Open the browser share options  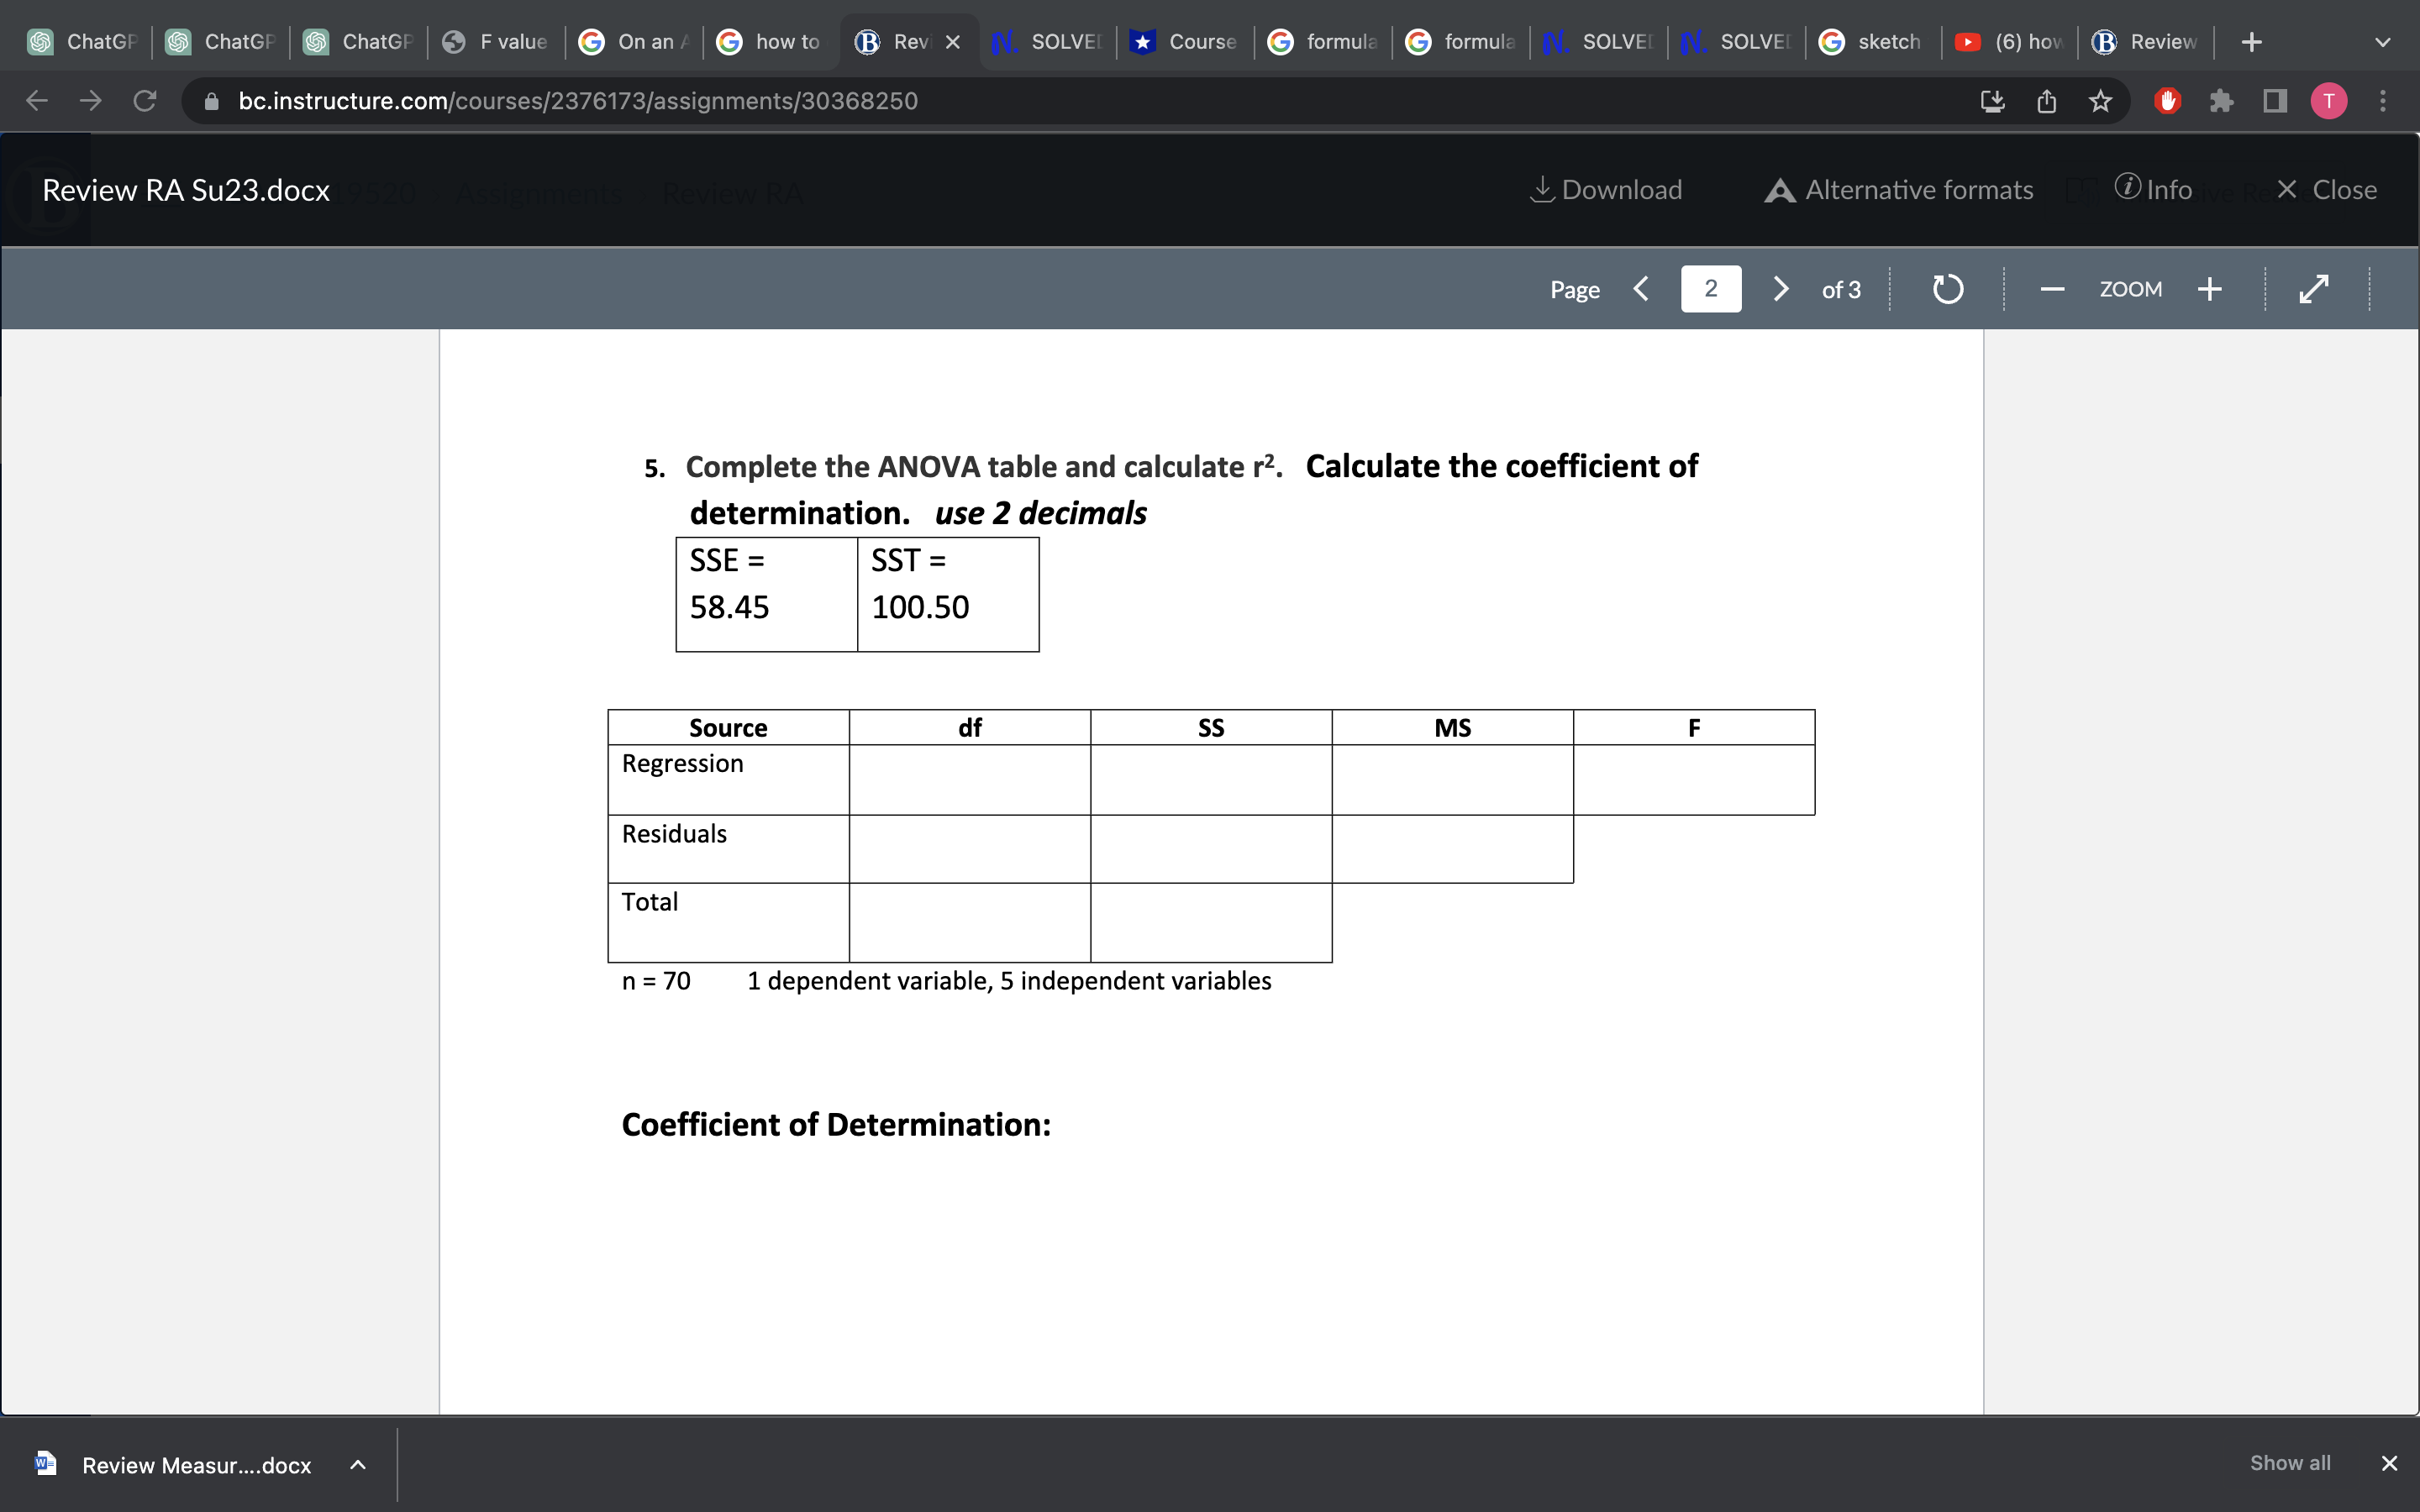click(2045, 100)
